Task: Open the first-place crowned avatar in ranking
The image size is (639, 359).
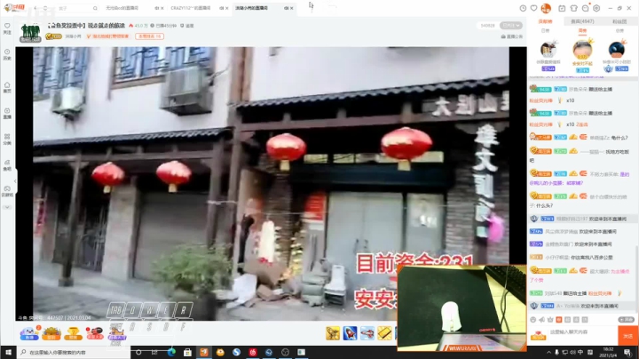Action: coord(582,50)
